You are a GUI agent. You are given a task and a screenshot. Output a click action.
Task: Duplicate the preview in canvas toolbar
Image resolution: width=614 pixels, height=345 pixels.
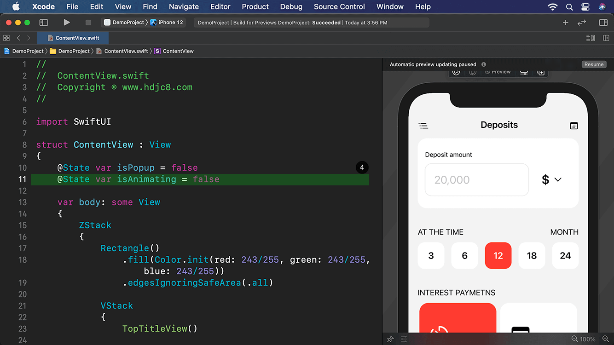[x=541, y=72]
